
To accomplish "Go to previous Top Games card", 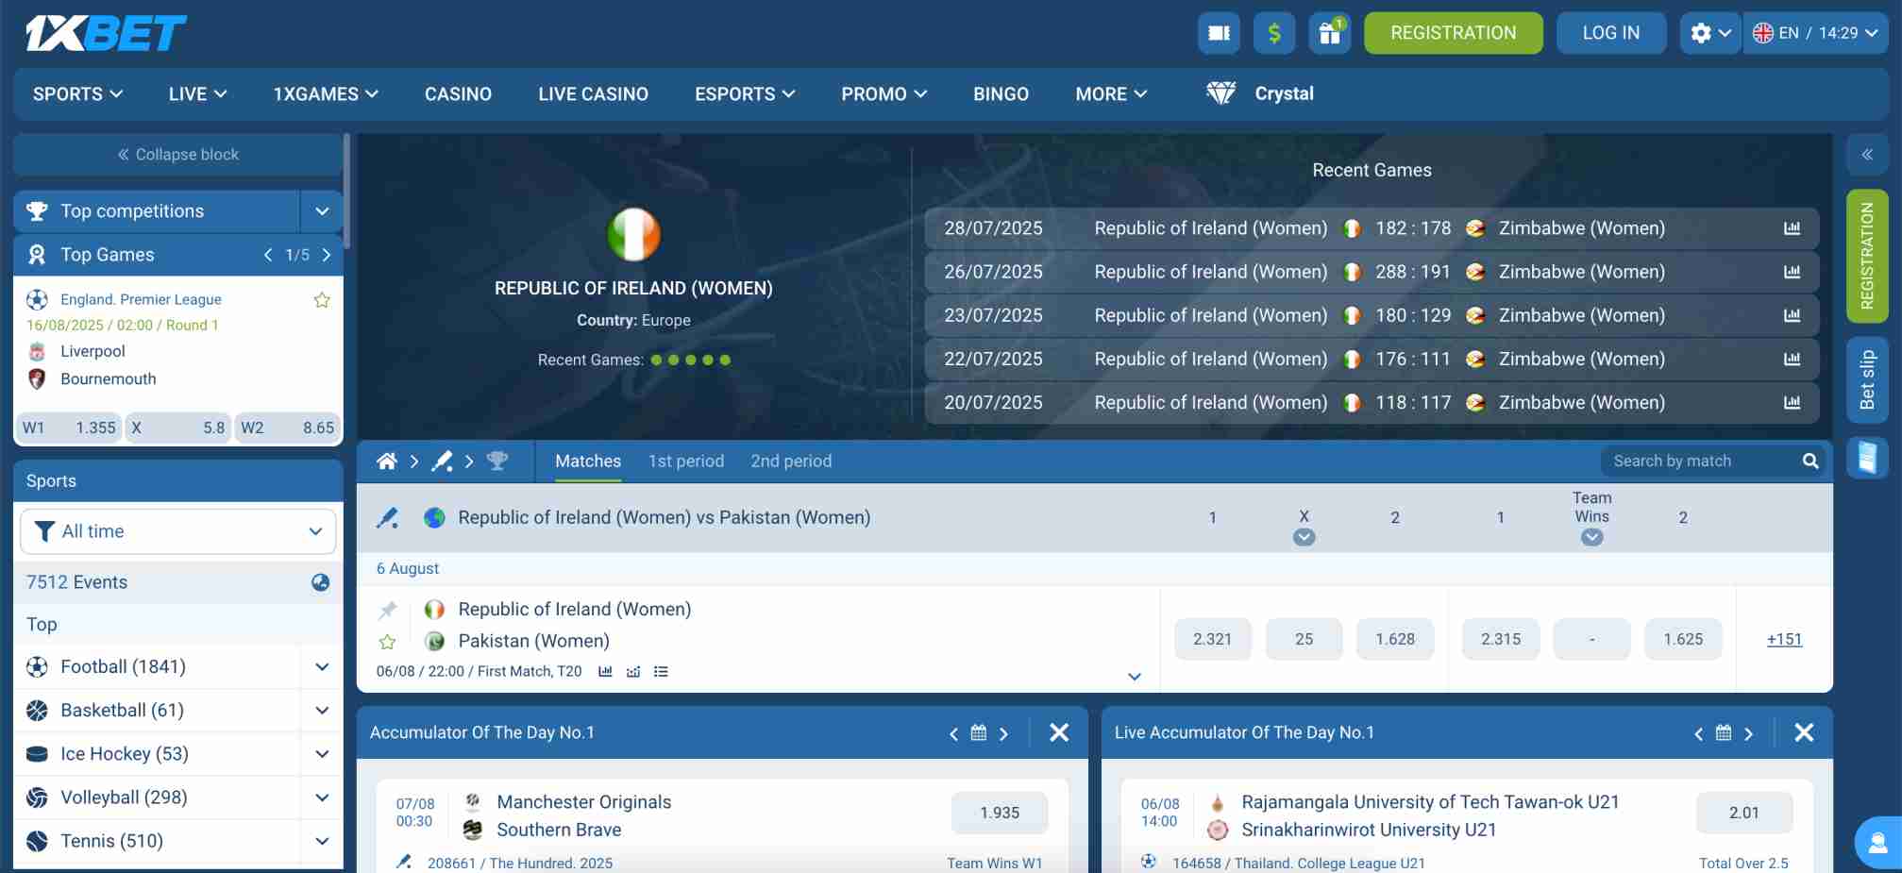I will [x=268, y=255].
